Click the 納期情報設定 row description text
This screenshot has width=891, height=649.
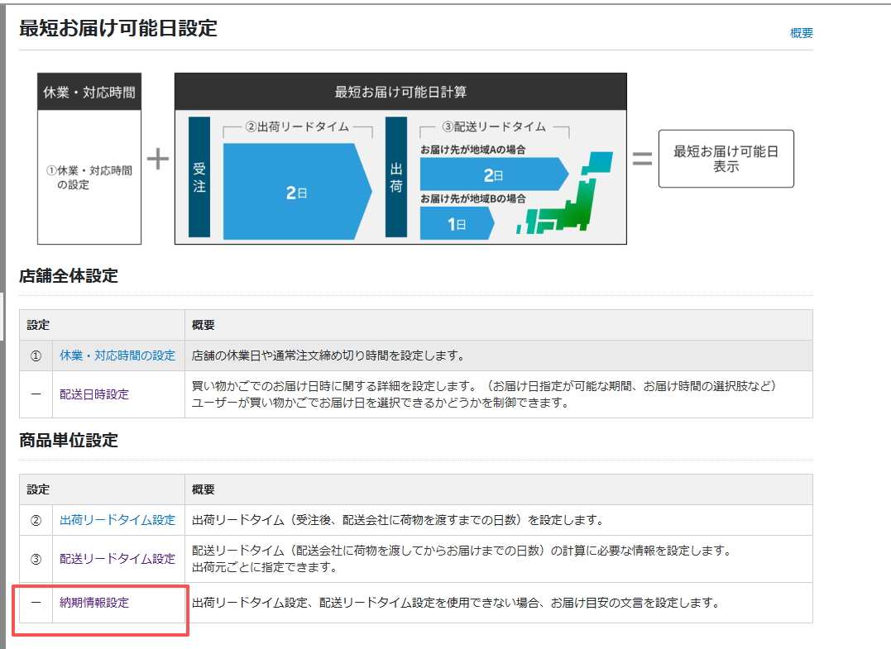click(x=456, y=603)
